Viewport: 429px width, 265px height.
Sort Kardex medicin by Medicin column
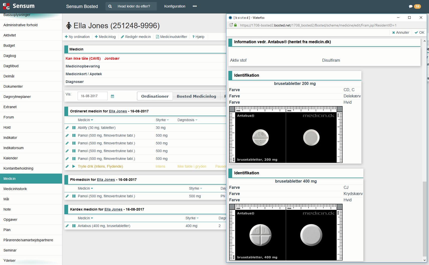coord(85,218)
